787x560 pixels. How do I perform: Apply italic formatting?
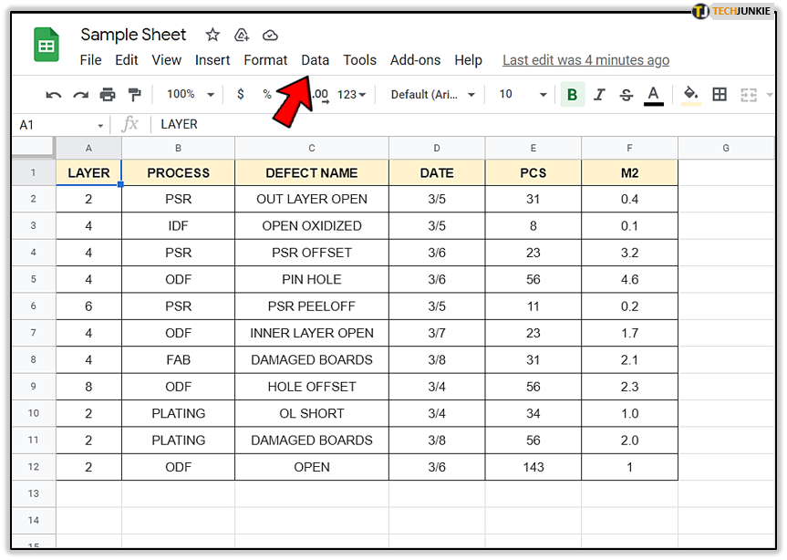tap(599, 94)
